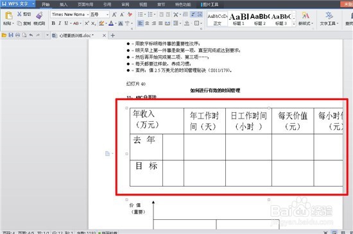353x234 pixels.
Task: Right align the paragraph
Action: tap(154, 23)
